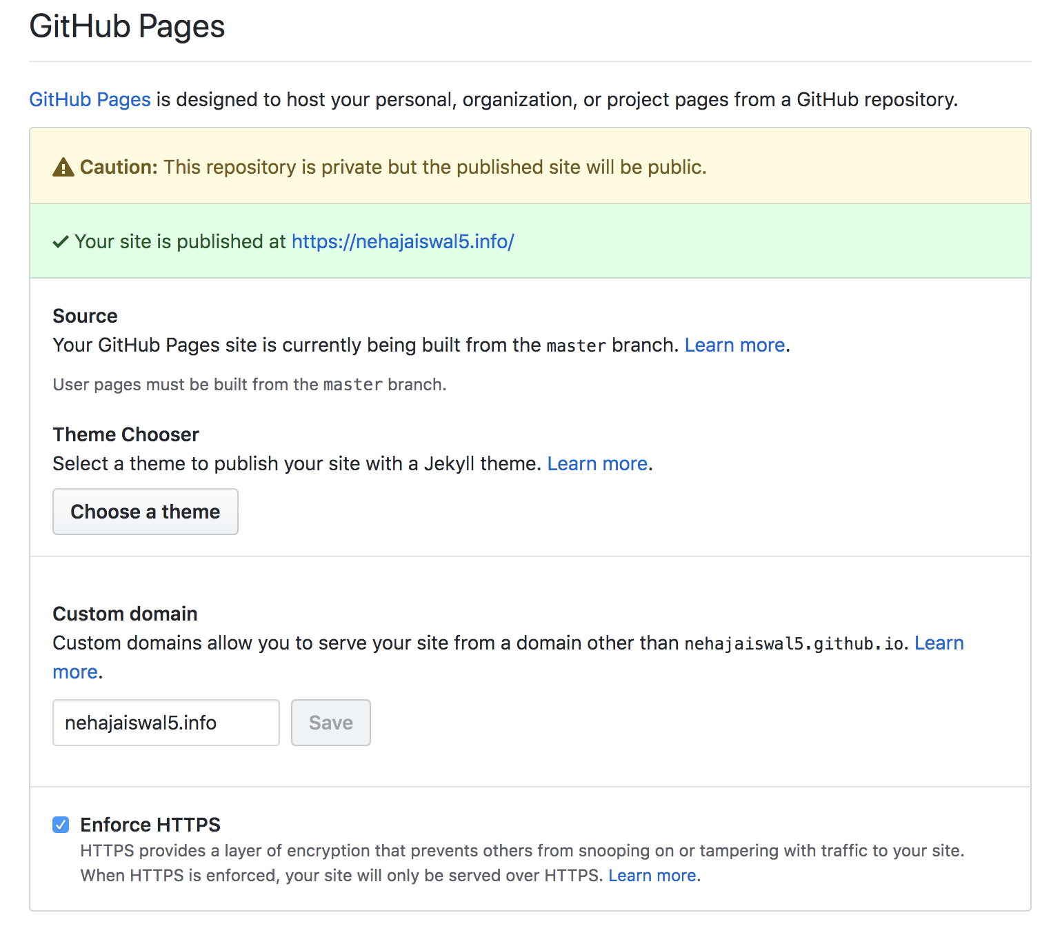Click the Custom domain heading
The image size is (1051, 935).
[x=125, y=614]
